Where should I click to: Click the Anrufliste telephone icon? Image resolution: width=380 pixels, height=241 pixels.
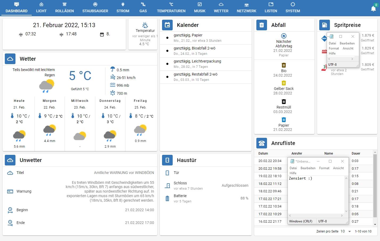pos(262,143)
